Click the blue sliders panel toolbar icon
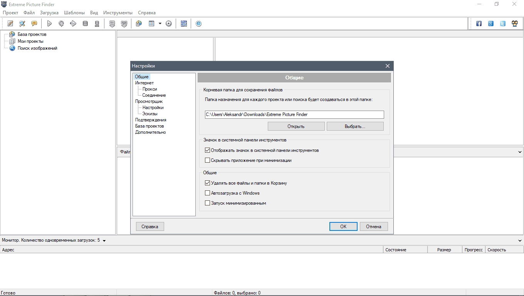The width and height of the screenshot is (524, 296). (x=184, y=24)
